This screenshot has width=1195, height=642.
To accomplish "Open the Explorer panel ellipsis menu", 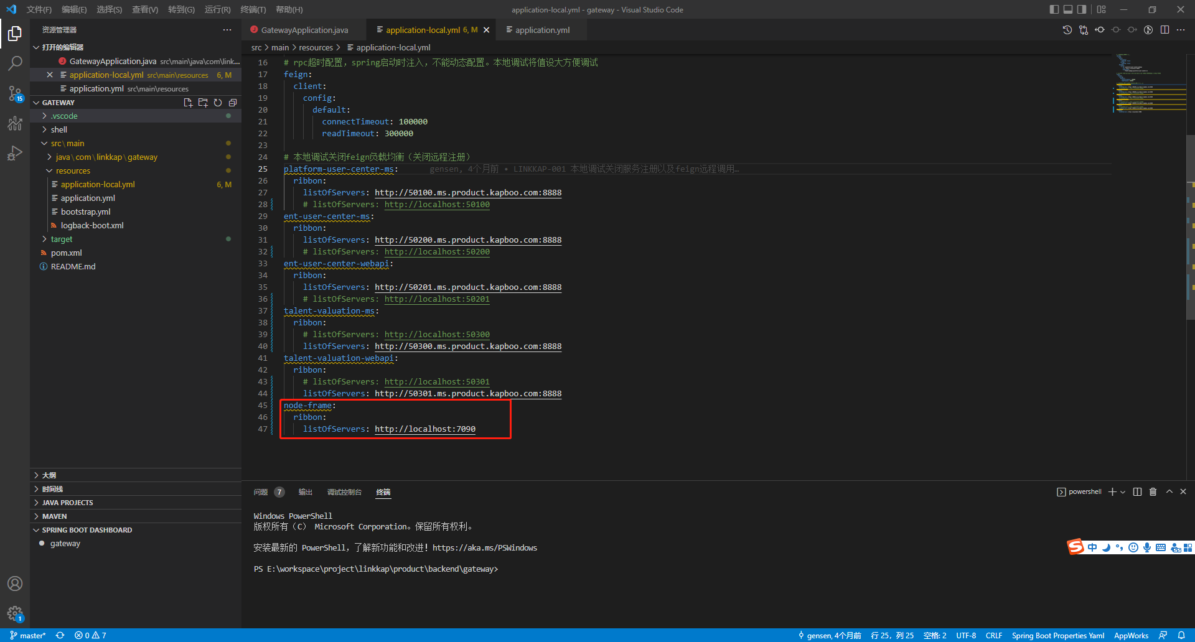I will tap(227, 30).
